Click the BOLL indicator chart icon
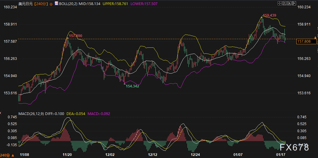318x158 pixels. pos(56,3)
